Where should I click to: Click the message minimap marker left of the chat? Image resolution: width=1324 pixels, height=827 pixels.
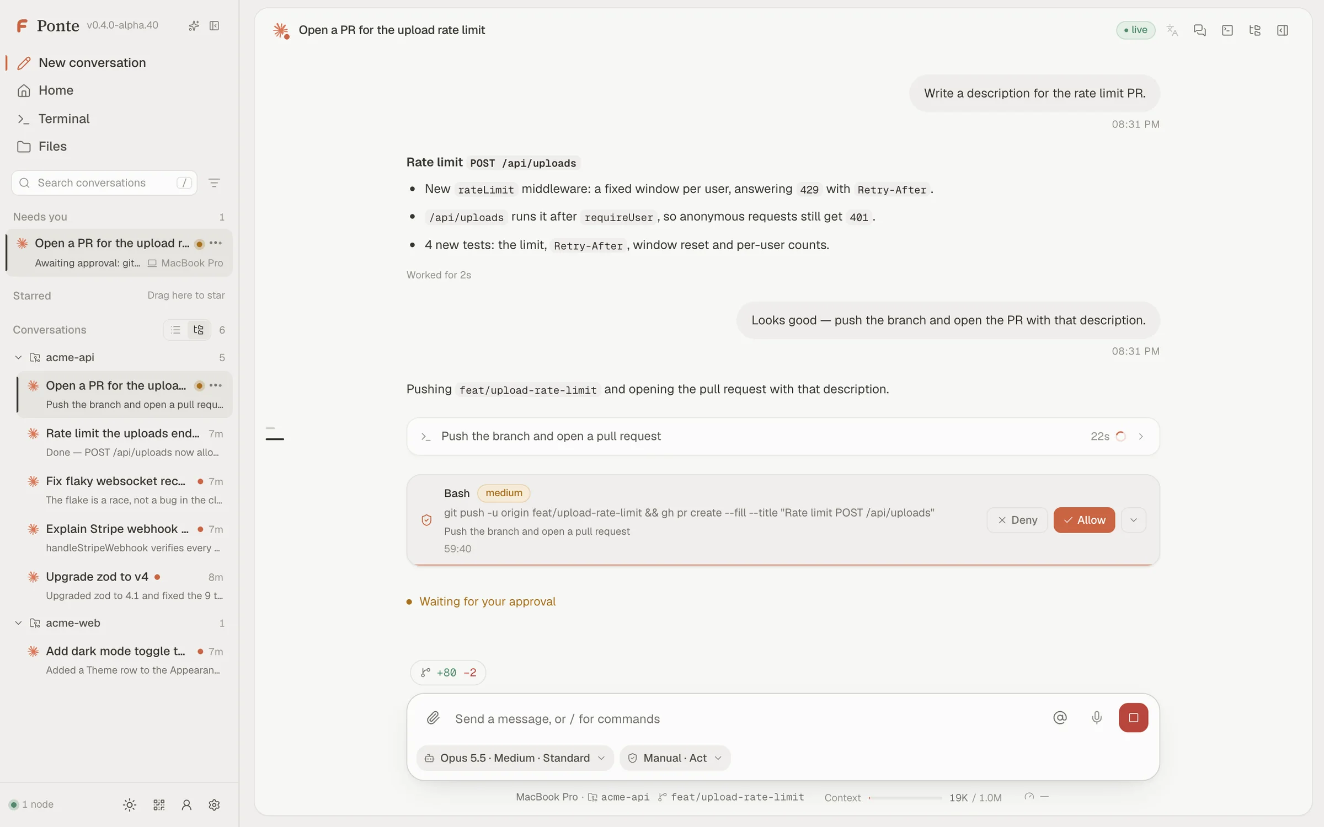[275, 439]
